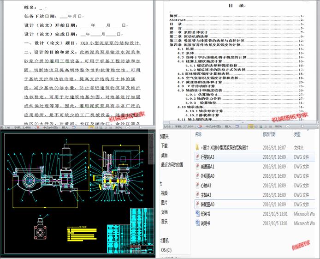This screenshot has width=320, height=259.
Task: Open language 中文(中国) in left Word status bar
Action: point(50,127)
